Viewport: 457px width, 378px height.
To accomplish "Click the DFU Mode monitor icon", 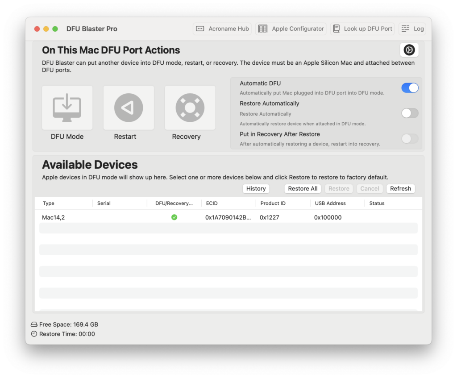I will click(67, 108).
